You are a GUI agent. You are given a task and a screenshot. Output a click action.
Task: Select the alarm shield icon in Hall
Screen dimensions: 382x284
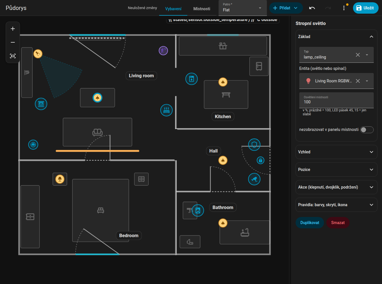pos(254,145)
